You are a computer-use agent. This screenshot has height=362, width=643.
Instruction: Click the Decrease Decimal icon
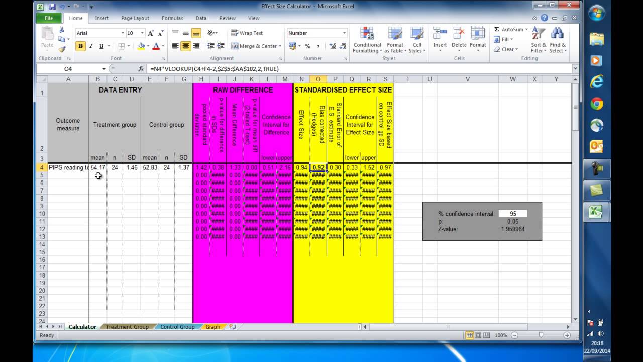(343, 46)
